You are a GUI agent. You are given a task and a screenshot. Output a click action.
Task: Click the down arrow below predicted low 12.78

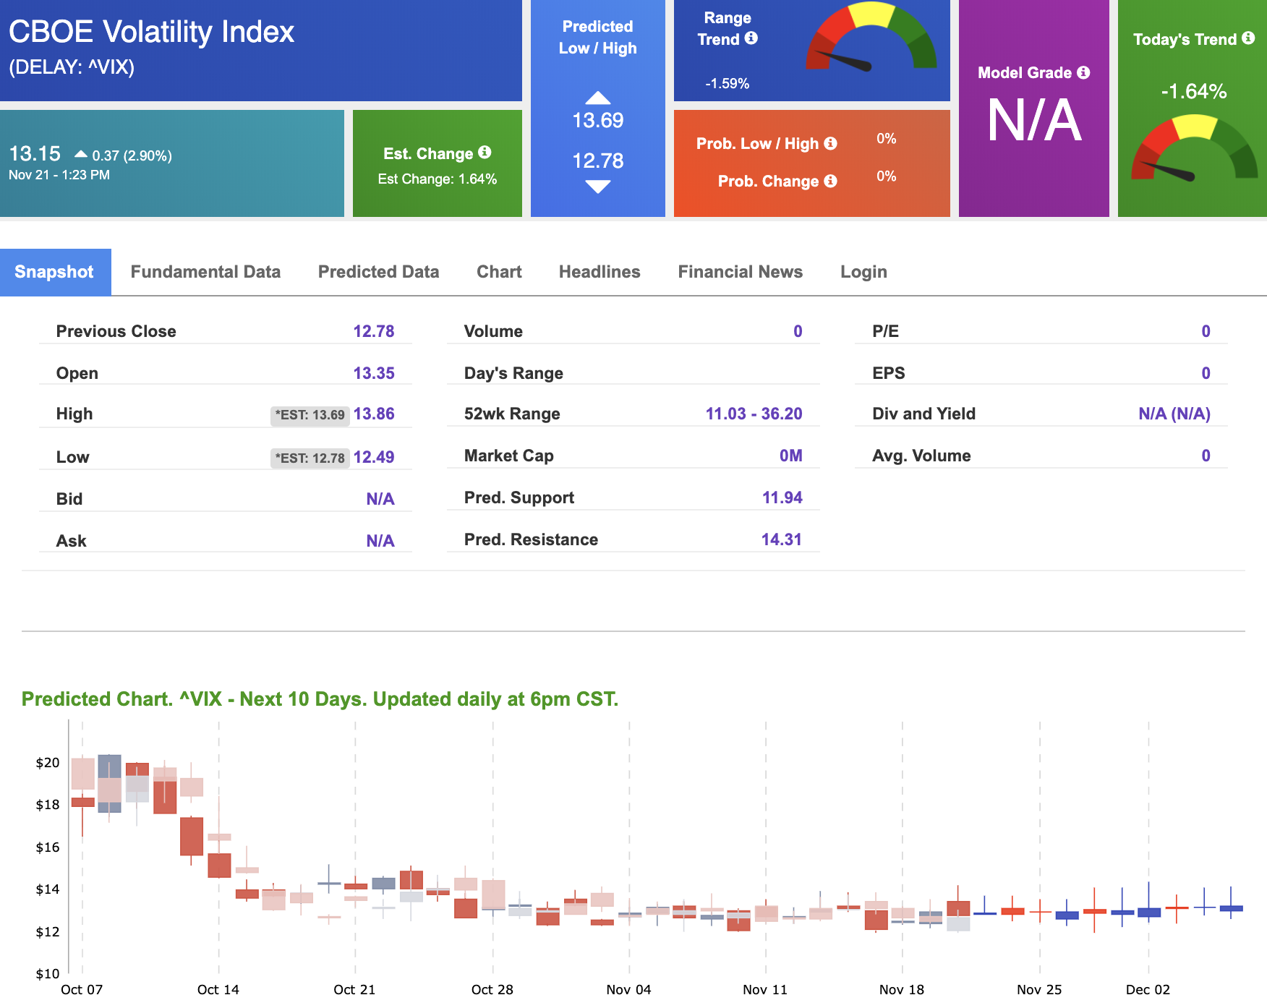pos(597,187)
